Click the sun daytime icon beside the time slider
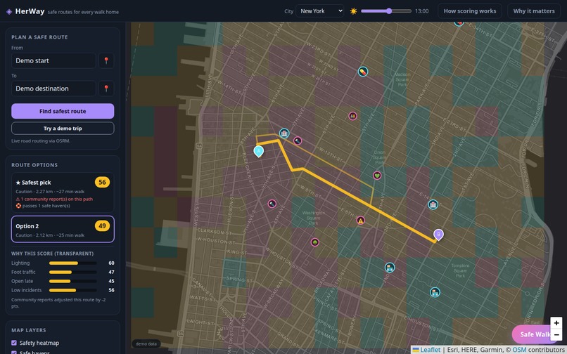Screen dimensions: 567x354 353,11
